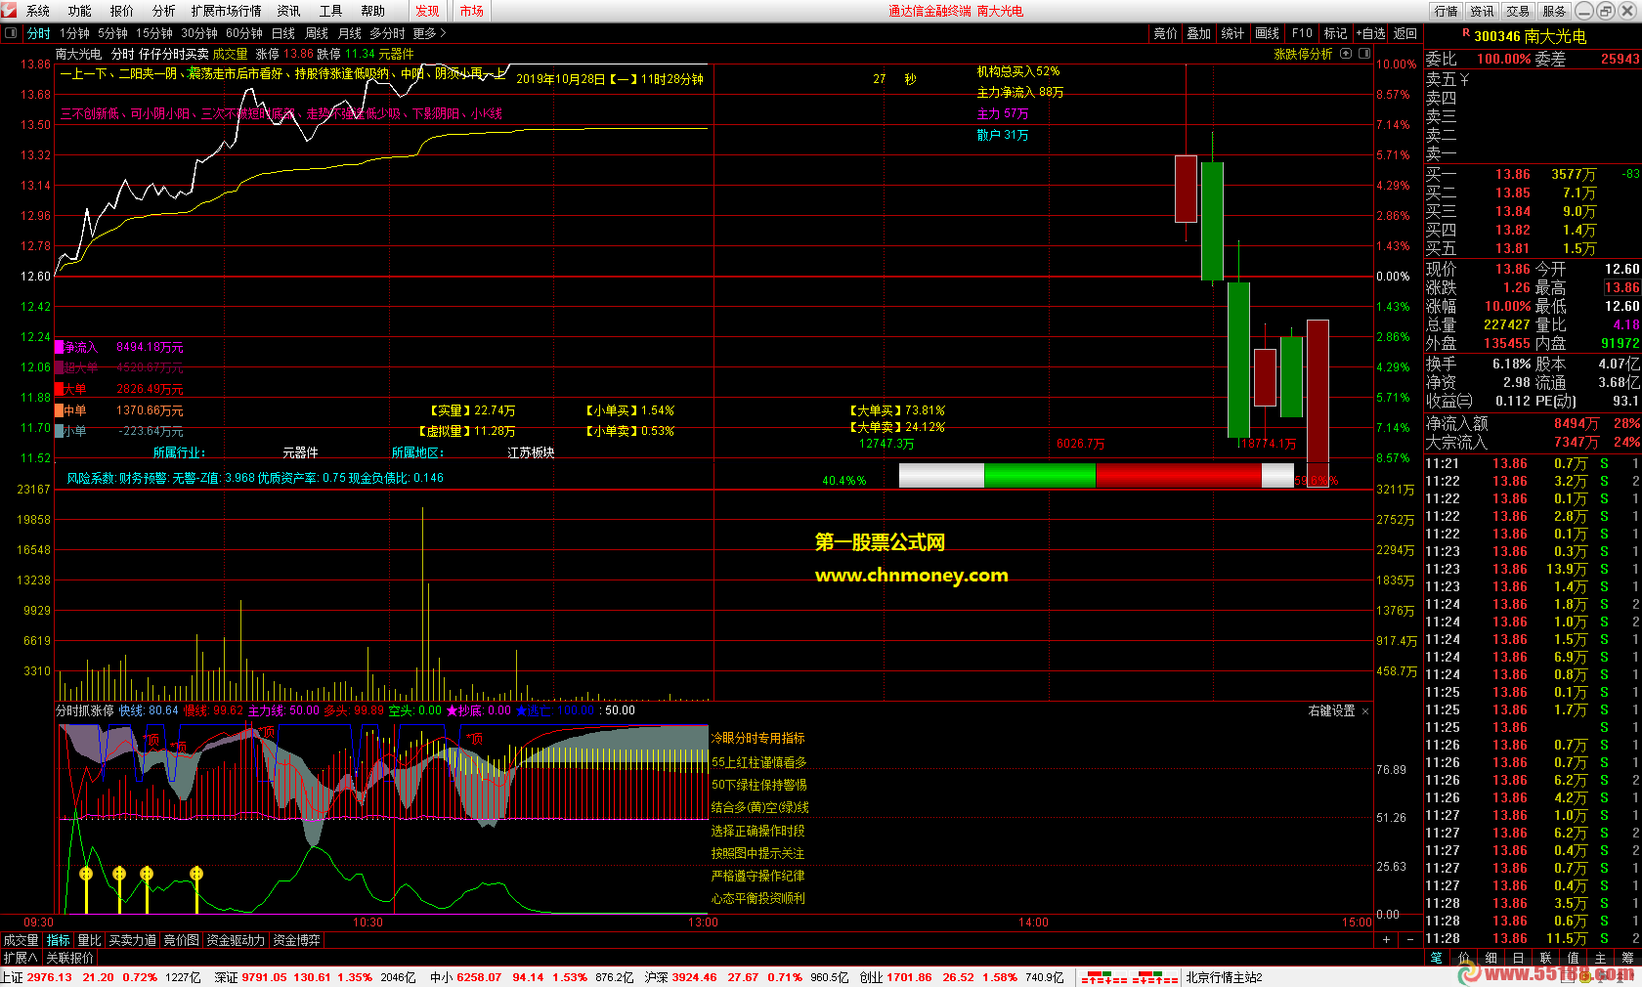This screenshot has width=1642, height=987.
Task: Click the 竞价 toolbar button
Action: coord(1166,33)
